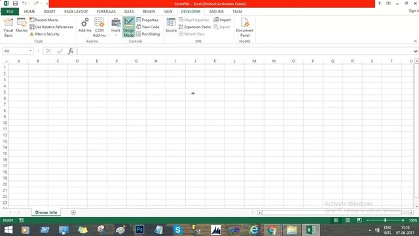
Task: Add a new sheet
Action: pyautogui.click(x=73, y=212)
